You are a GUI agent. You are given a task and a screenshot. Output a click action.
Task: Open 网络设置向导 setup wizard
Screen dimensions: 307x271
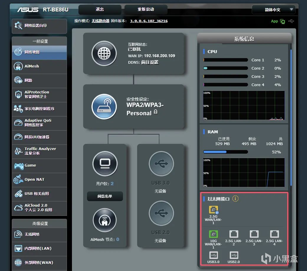tap(39, 26)
